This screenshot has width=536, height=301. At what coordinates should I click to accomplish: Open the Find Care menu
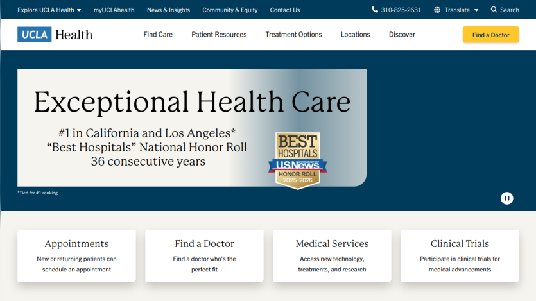(158, 35)
